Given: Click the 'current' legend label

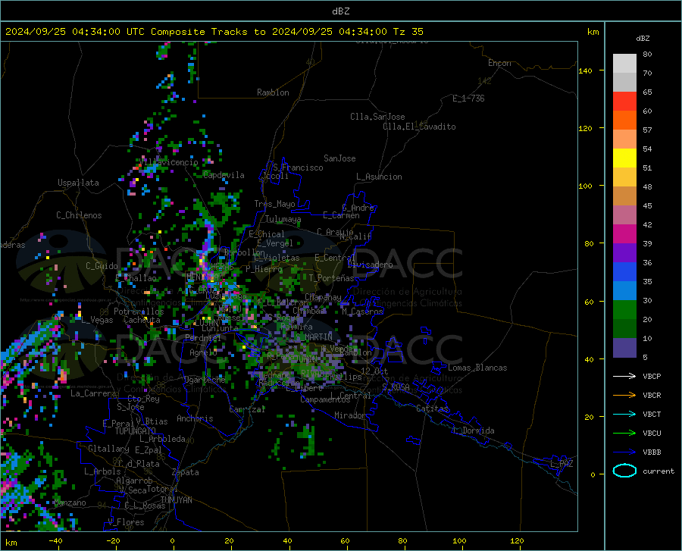Looking at the screenshot, I should [659, 471].
